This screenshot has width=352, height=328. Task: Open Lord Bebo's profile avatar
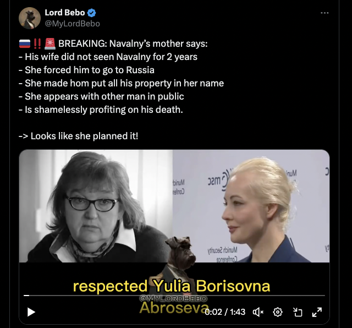pos(30,18)
